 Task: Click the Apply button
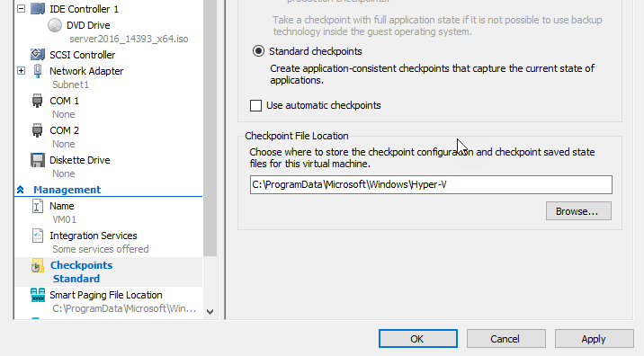595,339
